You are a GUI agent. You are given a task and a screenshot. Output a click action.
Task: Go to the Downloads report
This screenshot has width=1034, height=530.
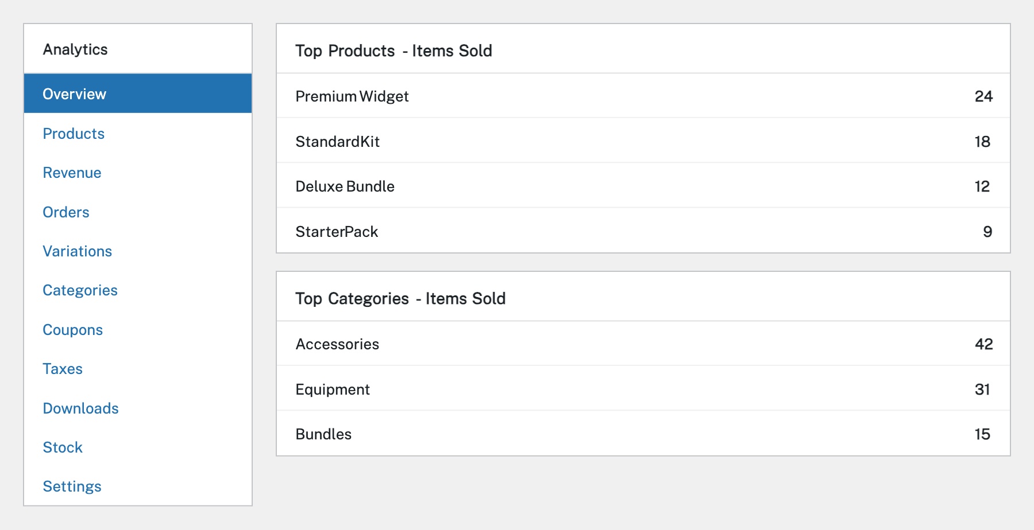[x=80, y=408]
